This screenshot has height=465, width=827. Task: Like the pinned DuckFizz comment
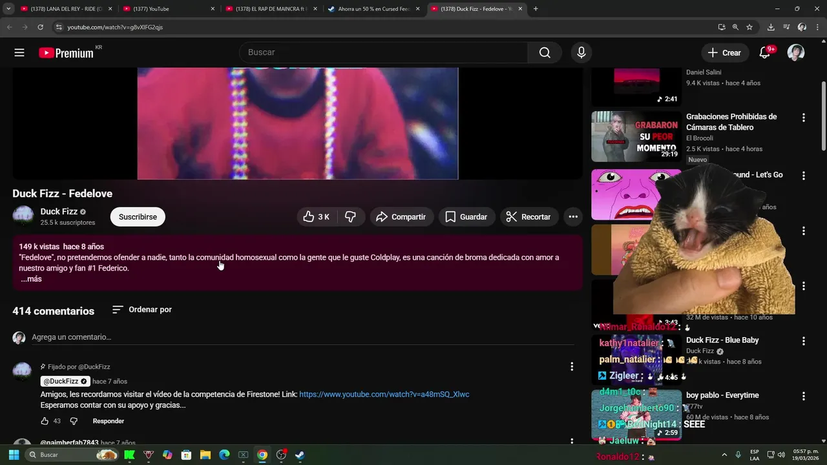pos(45,421)
